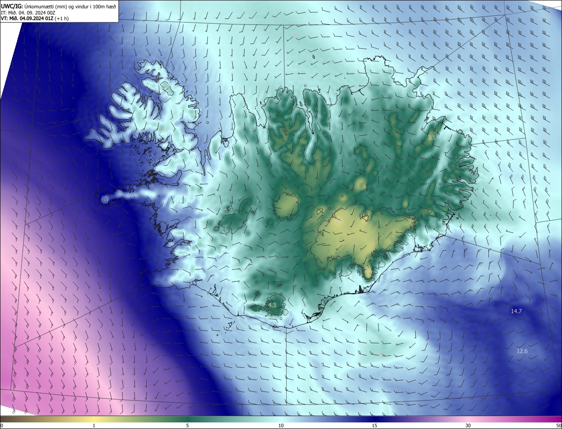Click the colorbar tick label 50
This screenshot has width=562, height=429.
(x=558, y=425)
